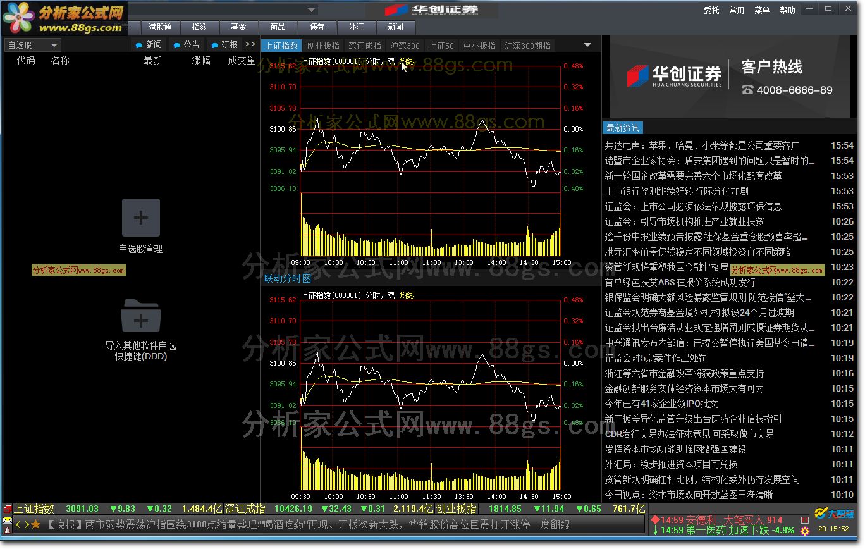865x549 pixels.
Task: Open news 金融创新服务实体经济资本市场大有可为
Action: coord(684,388)
